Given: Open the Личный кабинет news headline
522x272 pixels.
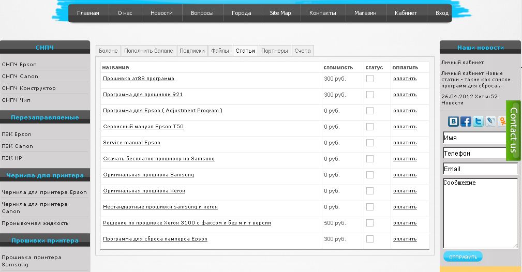Looking at the screenshot, I should [x=463, y=62].
